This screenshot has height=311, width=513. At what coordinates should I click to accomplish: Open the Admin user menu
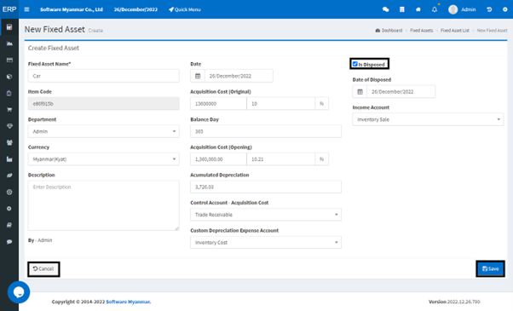click(x=462, y=9)
